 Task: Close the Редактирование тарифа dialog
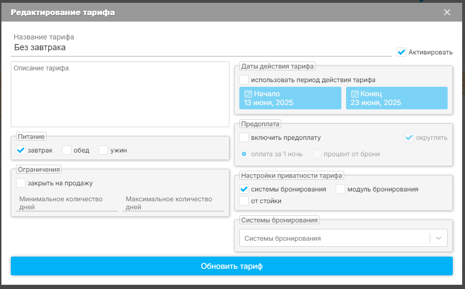[447, 12]
